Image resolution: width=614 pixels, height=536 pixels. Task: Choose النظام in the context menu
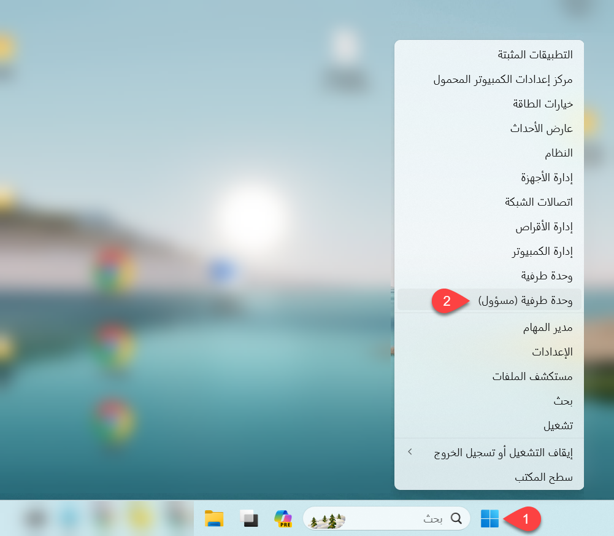coord(489,153)
